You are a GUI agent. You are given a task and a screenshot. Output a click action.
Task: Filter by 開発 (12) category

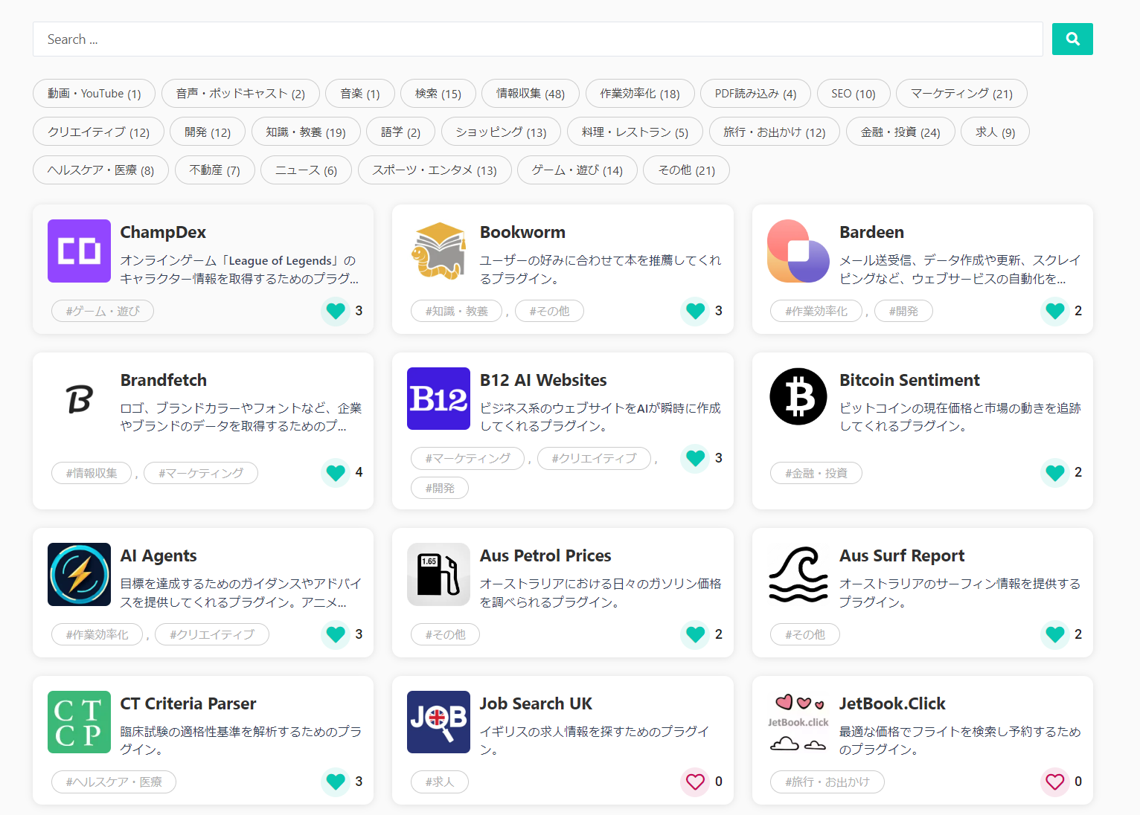208,132
